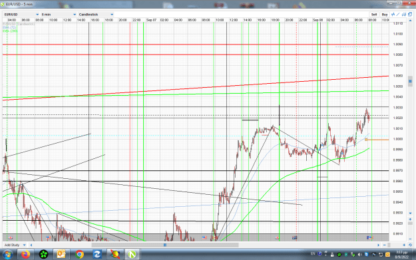Click the zoom in plus icon
The width and height of the screenshot is (416, 260).
pos(404,245)
